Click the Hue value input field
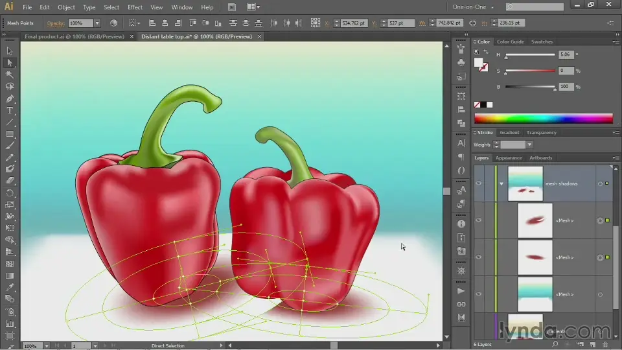Screen dimensions: 622x350 pyautogui.click(x=566, y=54)
